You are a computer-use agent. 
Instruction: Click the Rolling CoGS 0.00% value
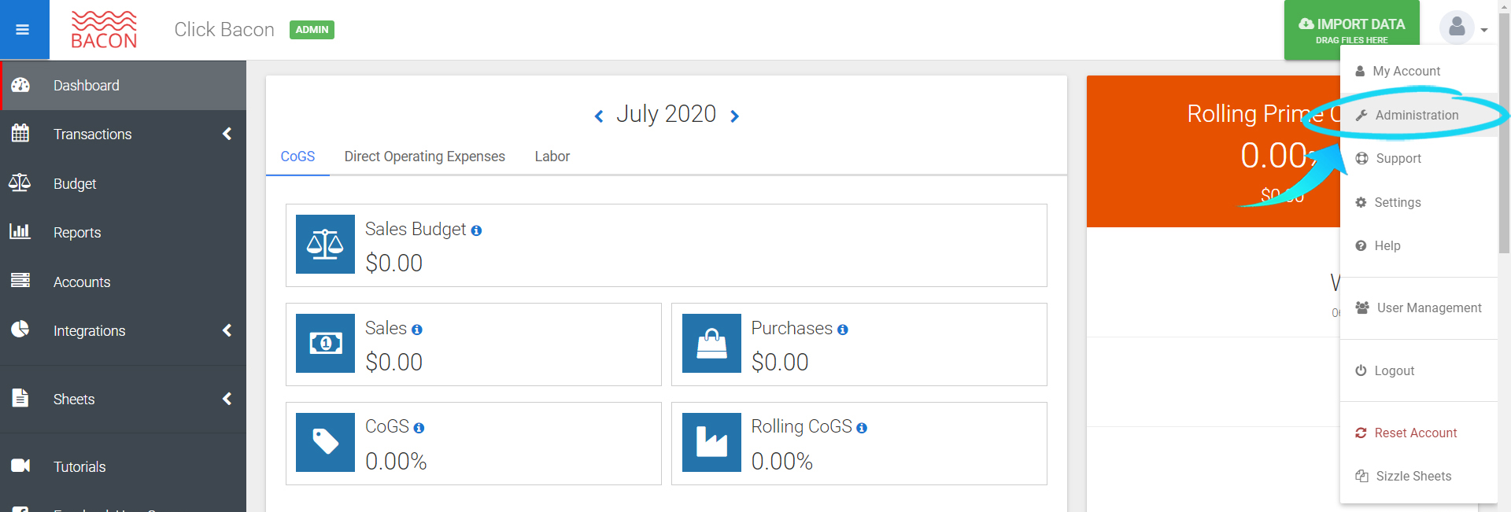point(781,461)
